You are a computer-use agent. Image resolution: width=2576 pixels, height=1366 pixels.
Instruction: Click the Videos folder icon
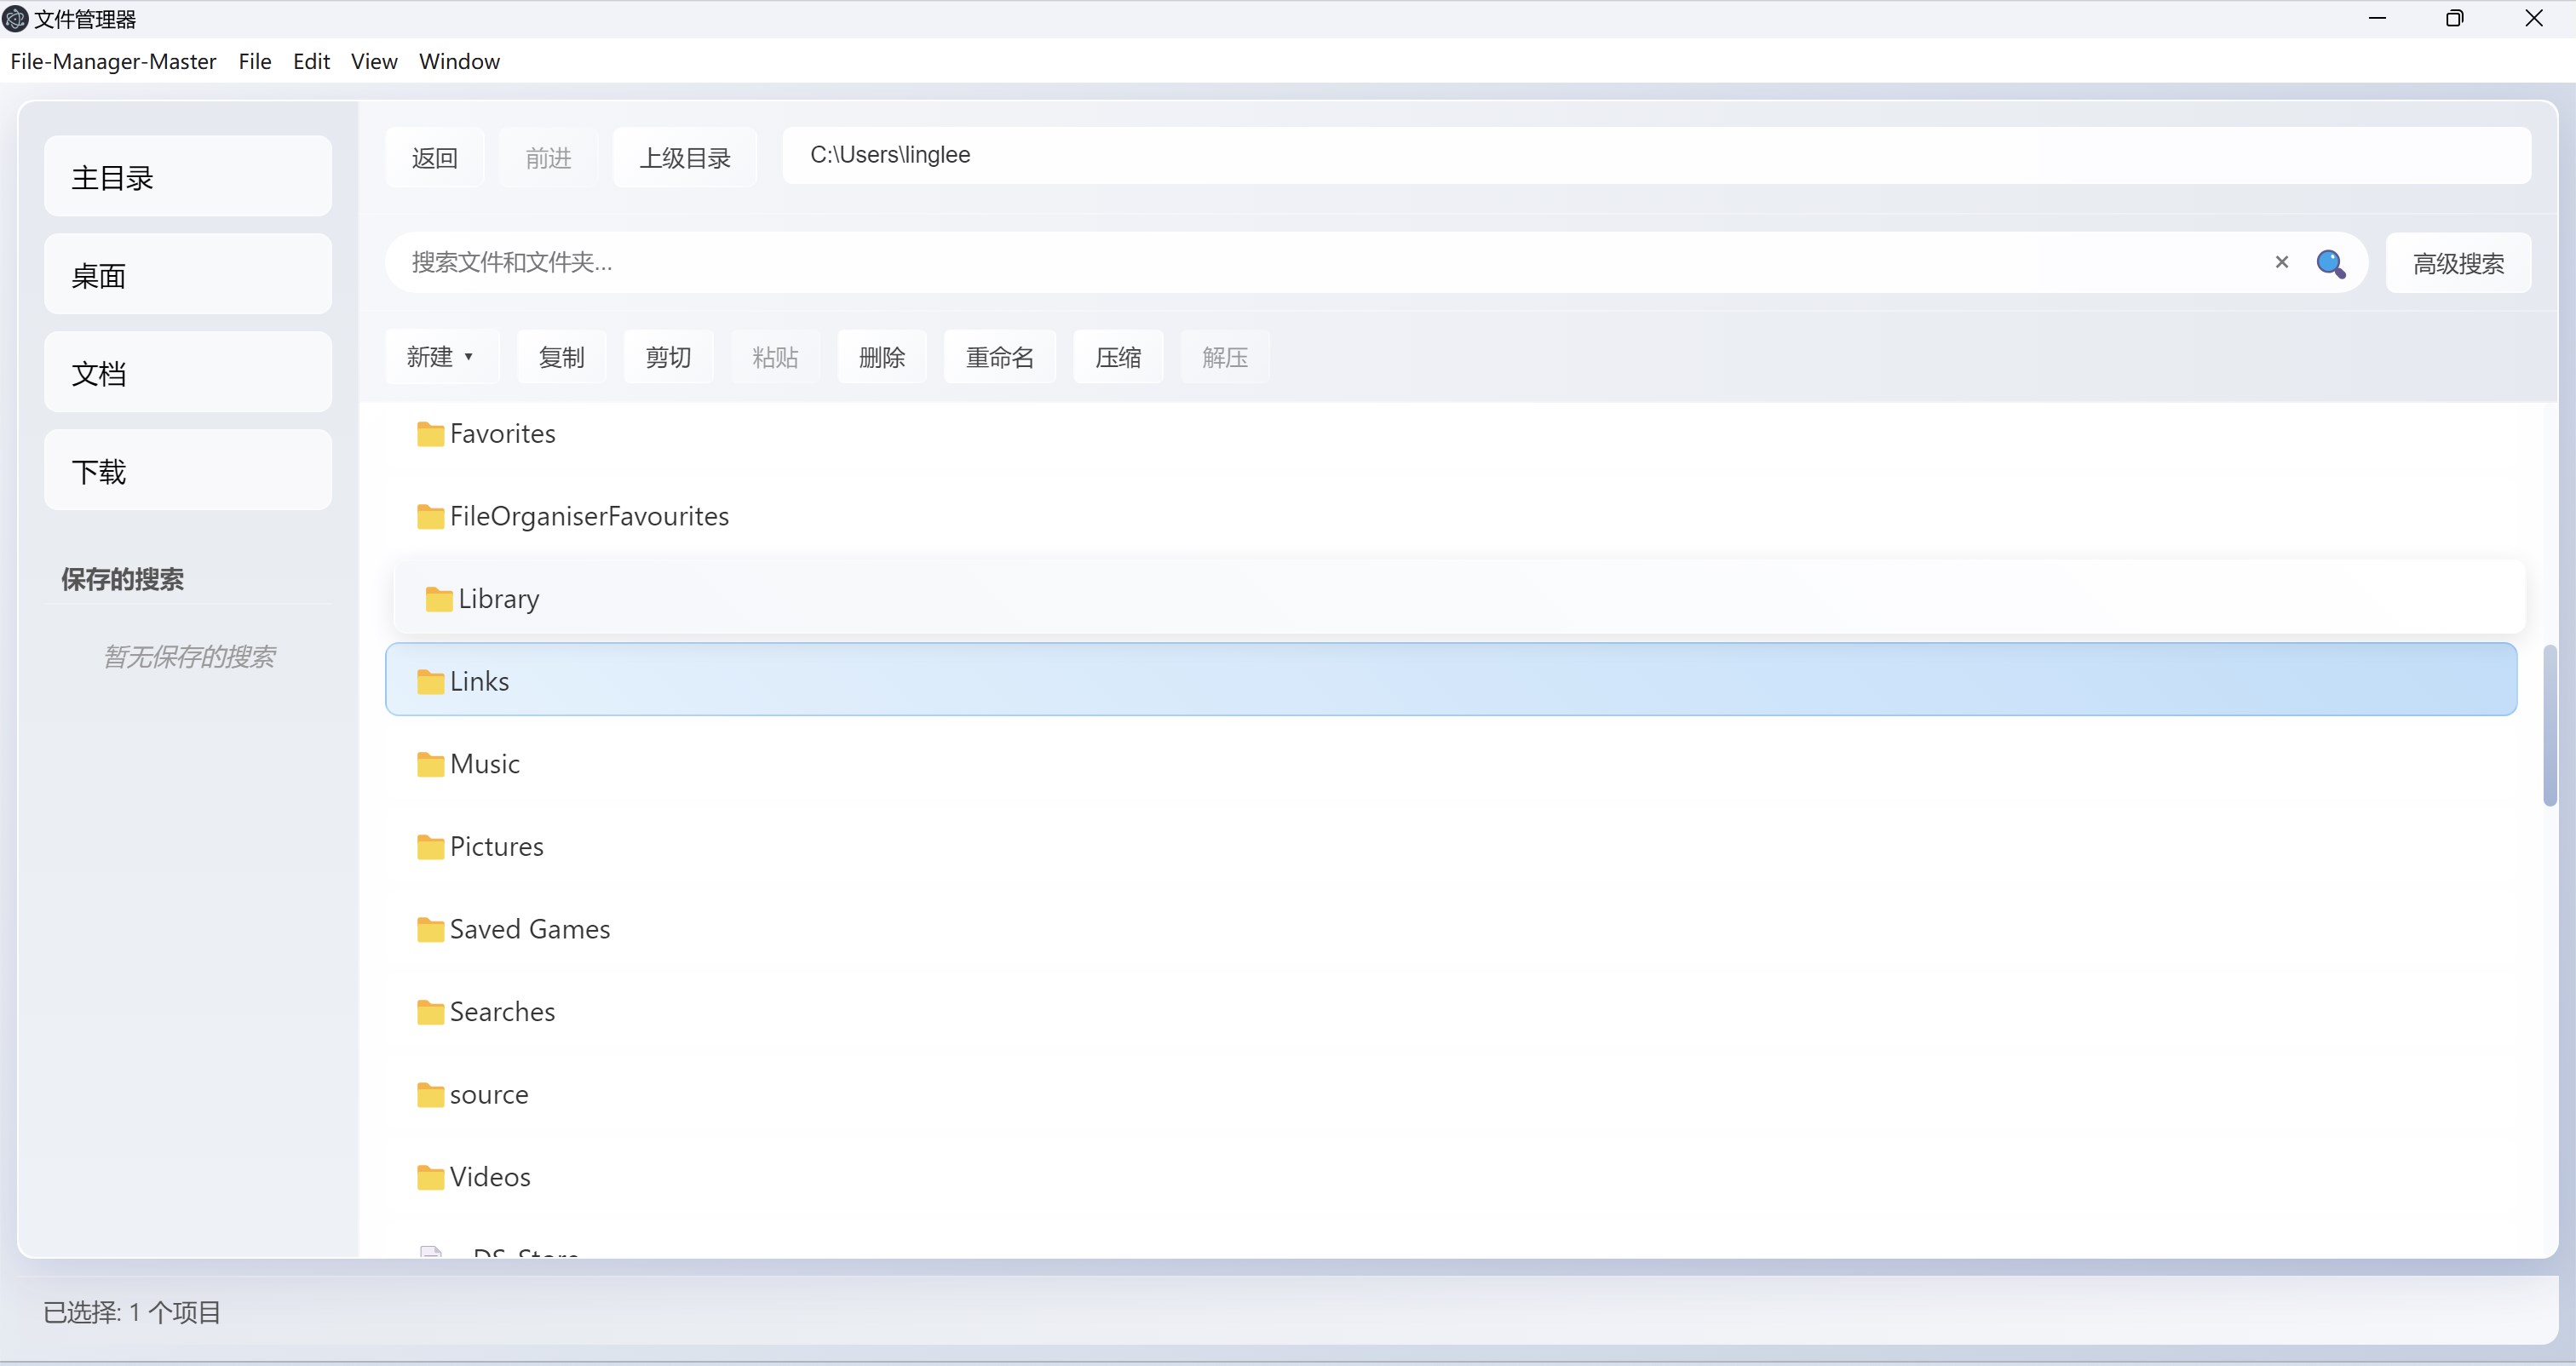point(430,1178)
